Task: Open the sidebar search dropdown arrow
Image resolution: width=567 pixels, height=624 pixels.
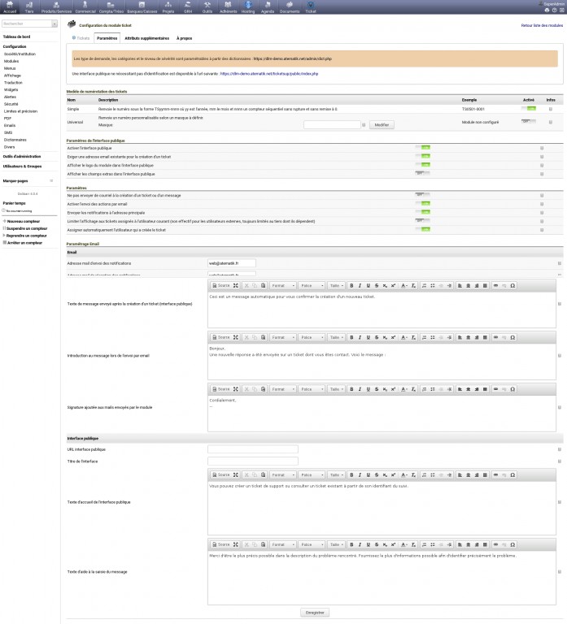Action: point(55,24)
